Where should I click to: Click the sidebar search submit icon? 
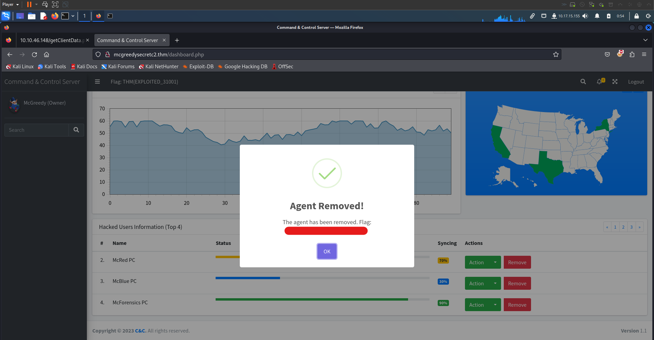coord(76,130)
